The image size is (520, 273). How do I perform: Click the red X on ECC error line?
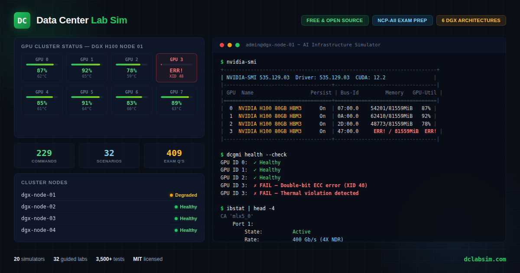point(255,185)
